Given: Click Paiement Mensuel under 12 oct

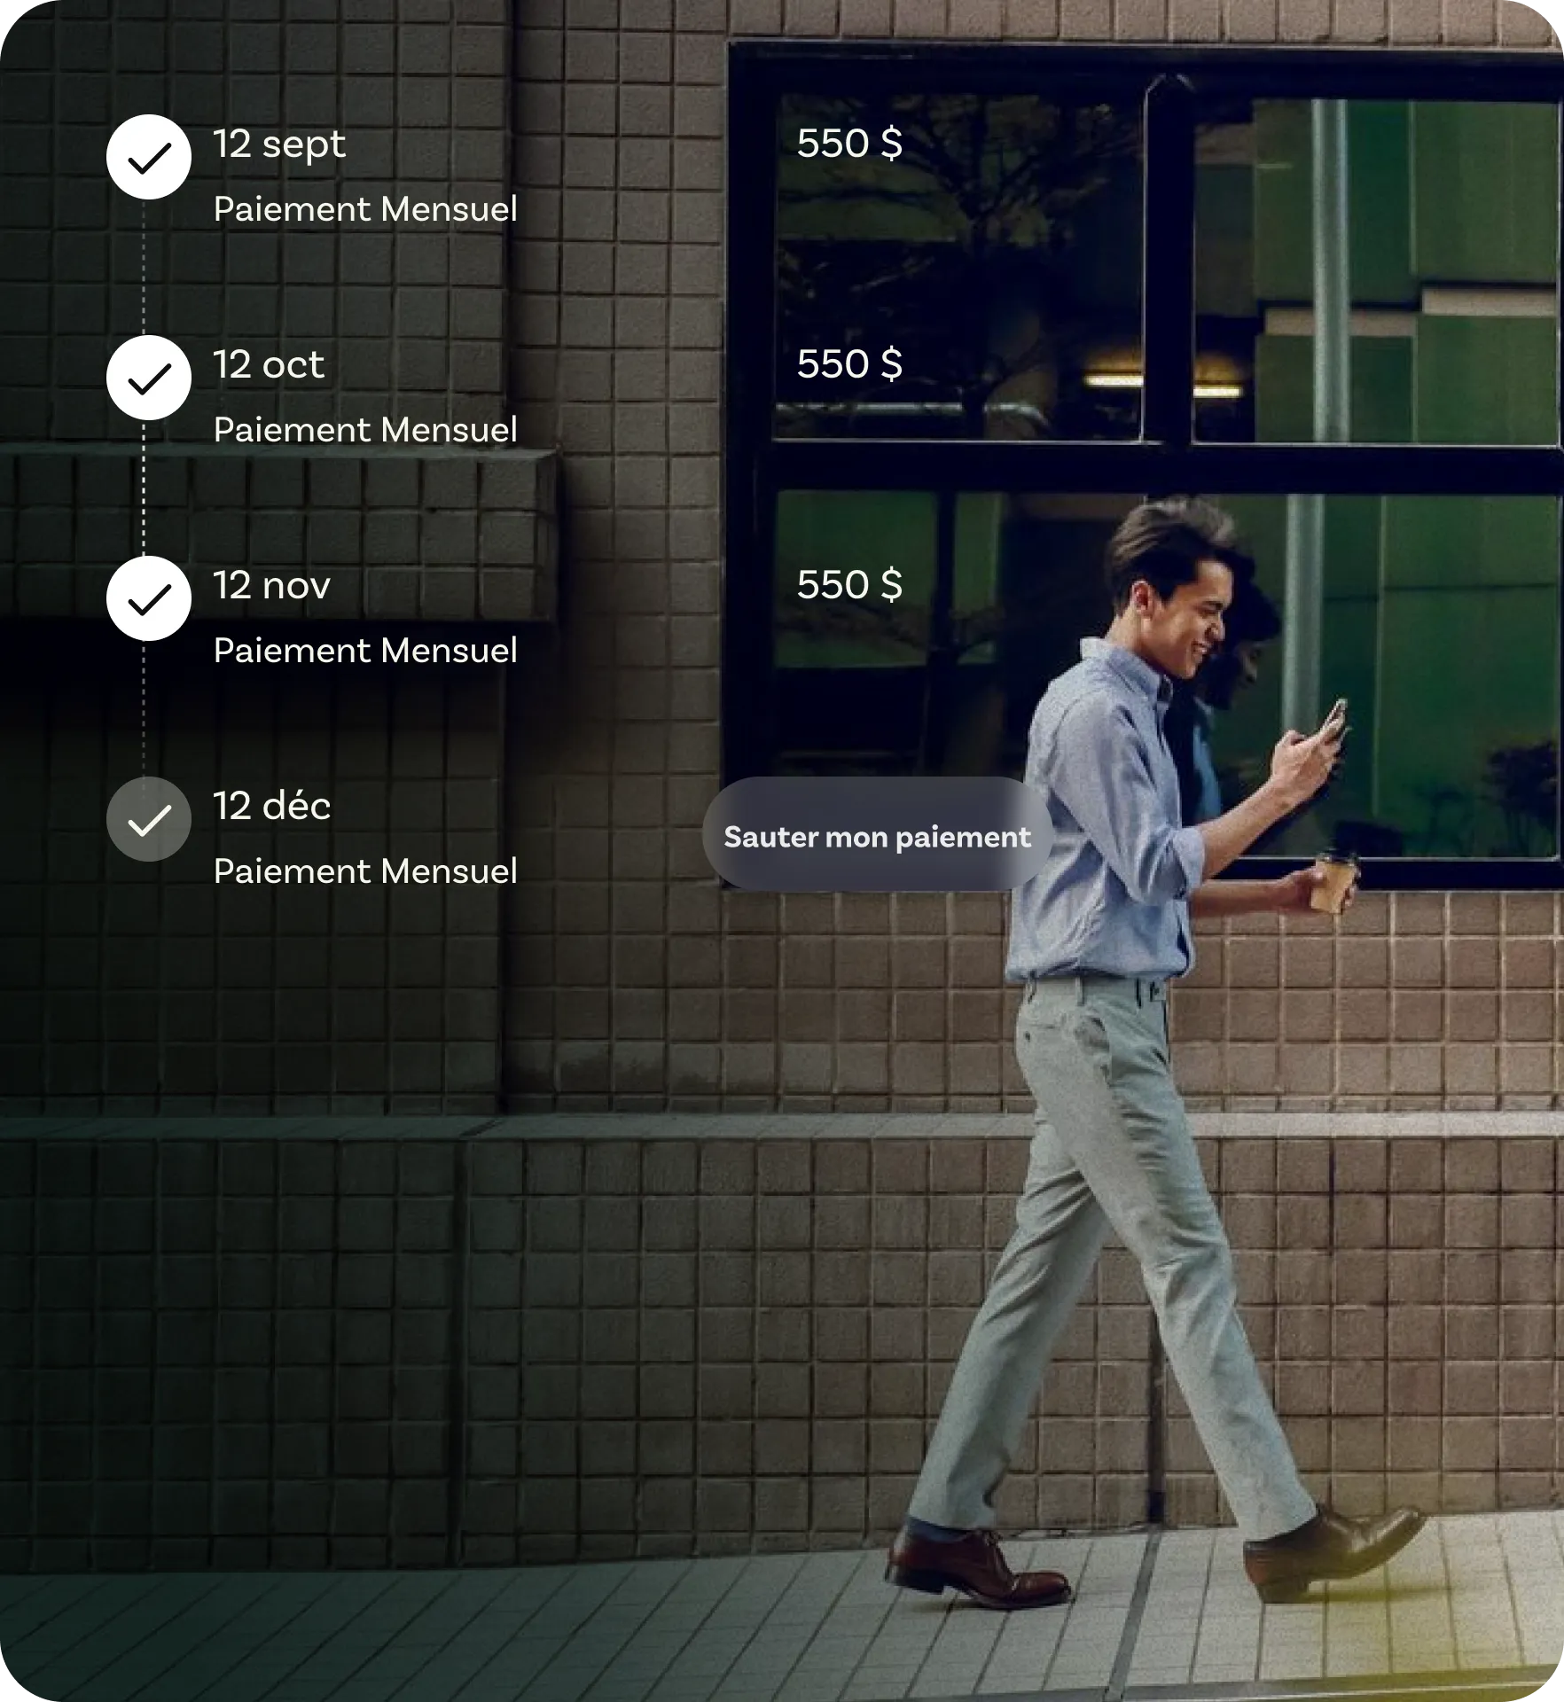Looking at the screenshot, I should (x=364, y=430).
